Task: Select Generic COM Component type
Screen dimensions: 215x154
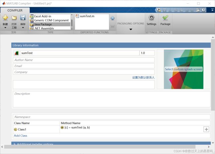Action: 50,20
